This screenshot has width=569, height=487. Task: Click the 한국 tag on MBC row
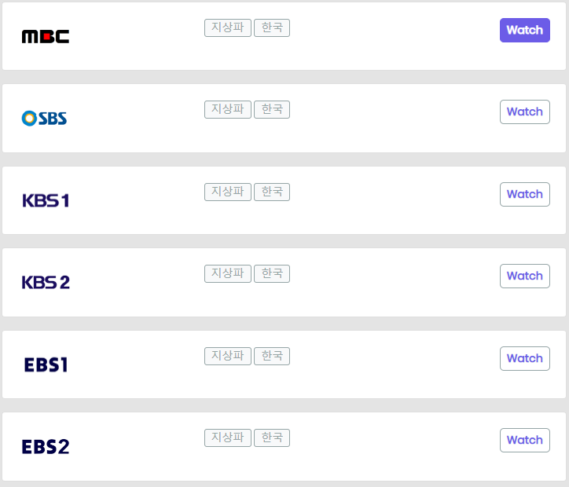(272, 27)
